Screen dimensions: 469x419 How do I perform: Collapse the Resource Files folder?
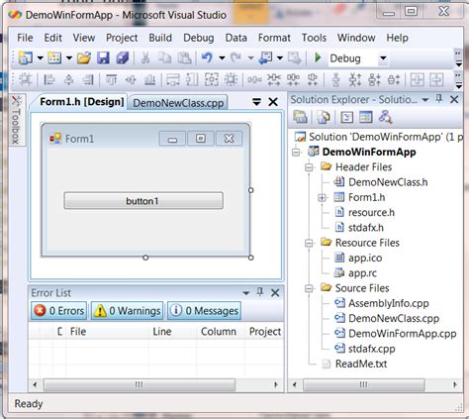(x=309, y=244)
